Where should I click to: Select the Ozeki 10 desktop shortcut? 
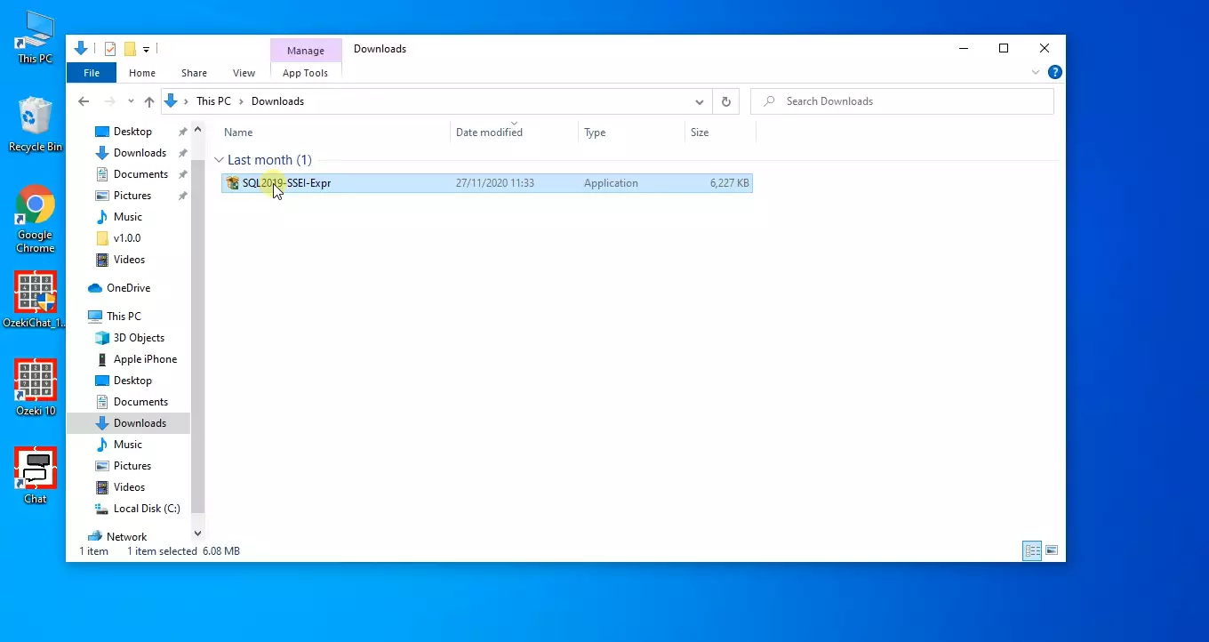[x=36, y=388]
